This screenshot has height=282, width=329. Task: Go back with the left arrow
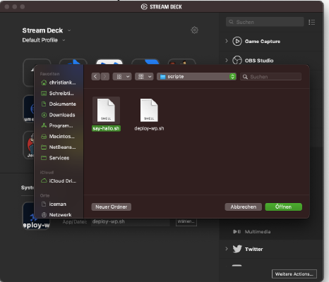tap(95, 77)
